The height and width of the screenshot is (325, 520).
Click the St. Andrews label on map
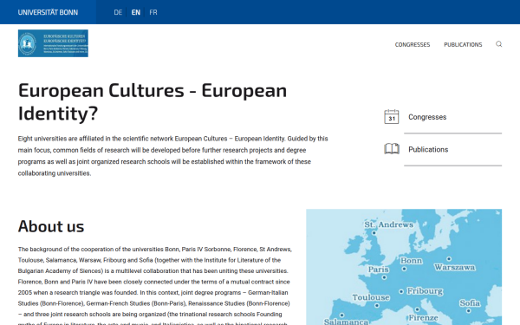[388, 224]
